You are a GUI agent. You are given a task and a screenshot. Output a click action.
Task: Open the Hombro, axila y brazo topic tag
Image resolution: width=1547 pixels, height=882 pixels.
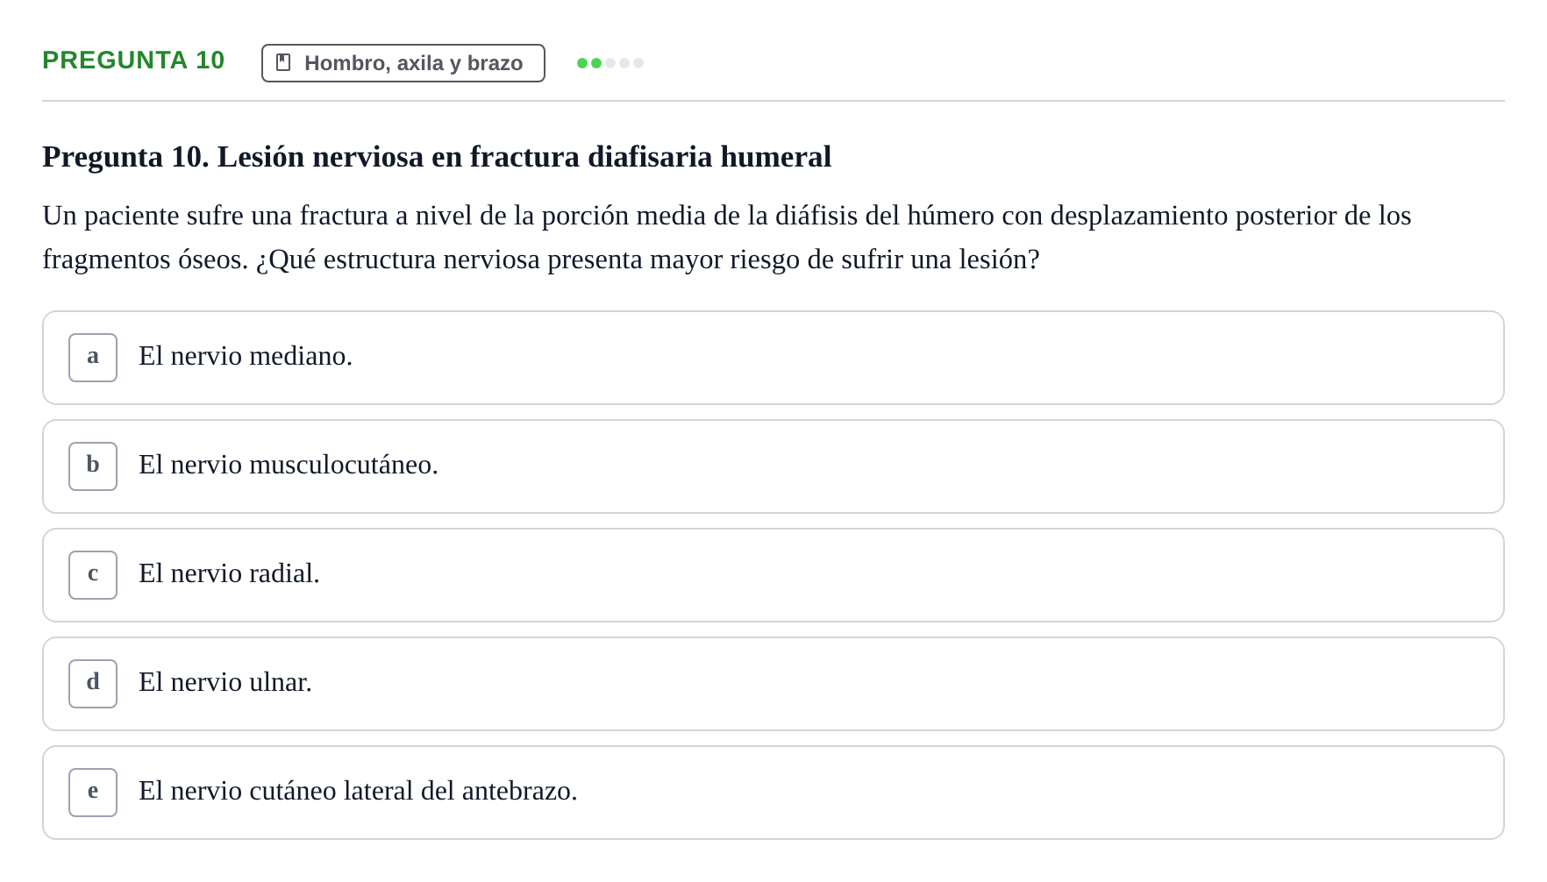pyautogui.click(x=403, y=63)
